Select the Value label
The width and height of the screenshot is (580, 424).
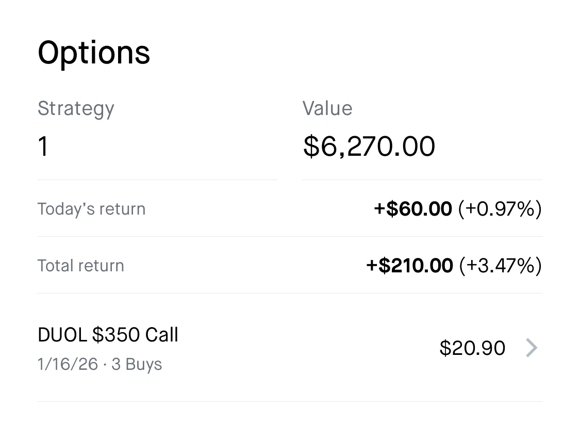click(x=327, y=108)
